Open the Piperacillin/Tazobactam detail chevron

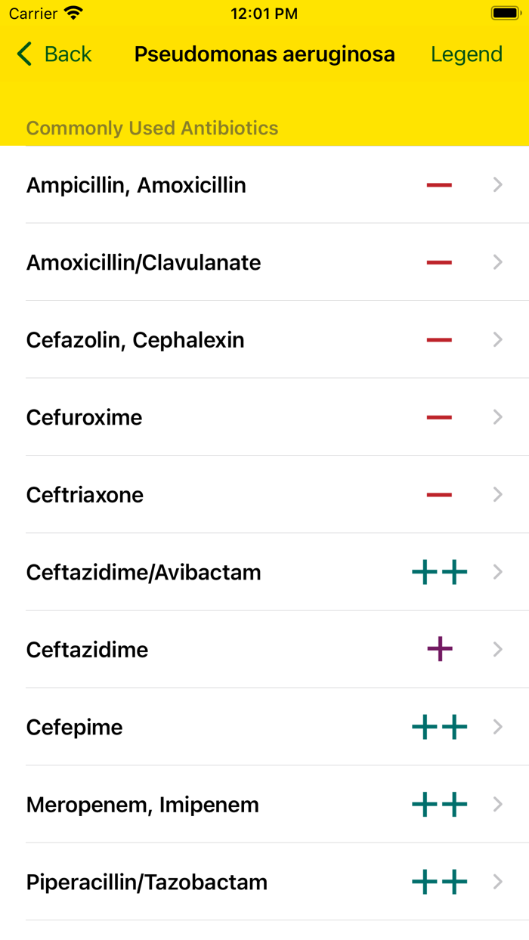click(497, 881)
